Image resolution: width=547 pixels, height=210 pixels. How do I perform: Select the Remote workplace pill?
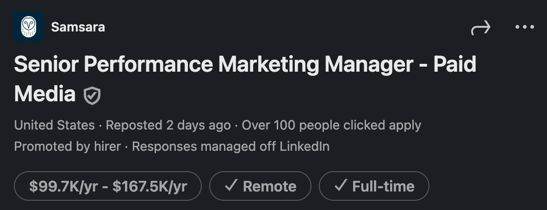click(260, 186)
